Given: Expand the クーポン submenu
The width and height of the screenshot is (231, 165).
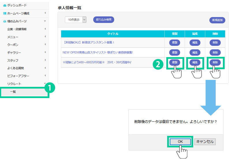Looking at the screenshot, I should (13, 45).
